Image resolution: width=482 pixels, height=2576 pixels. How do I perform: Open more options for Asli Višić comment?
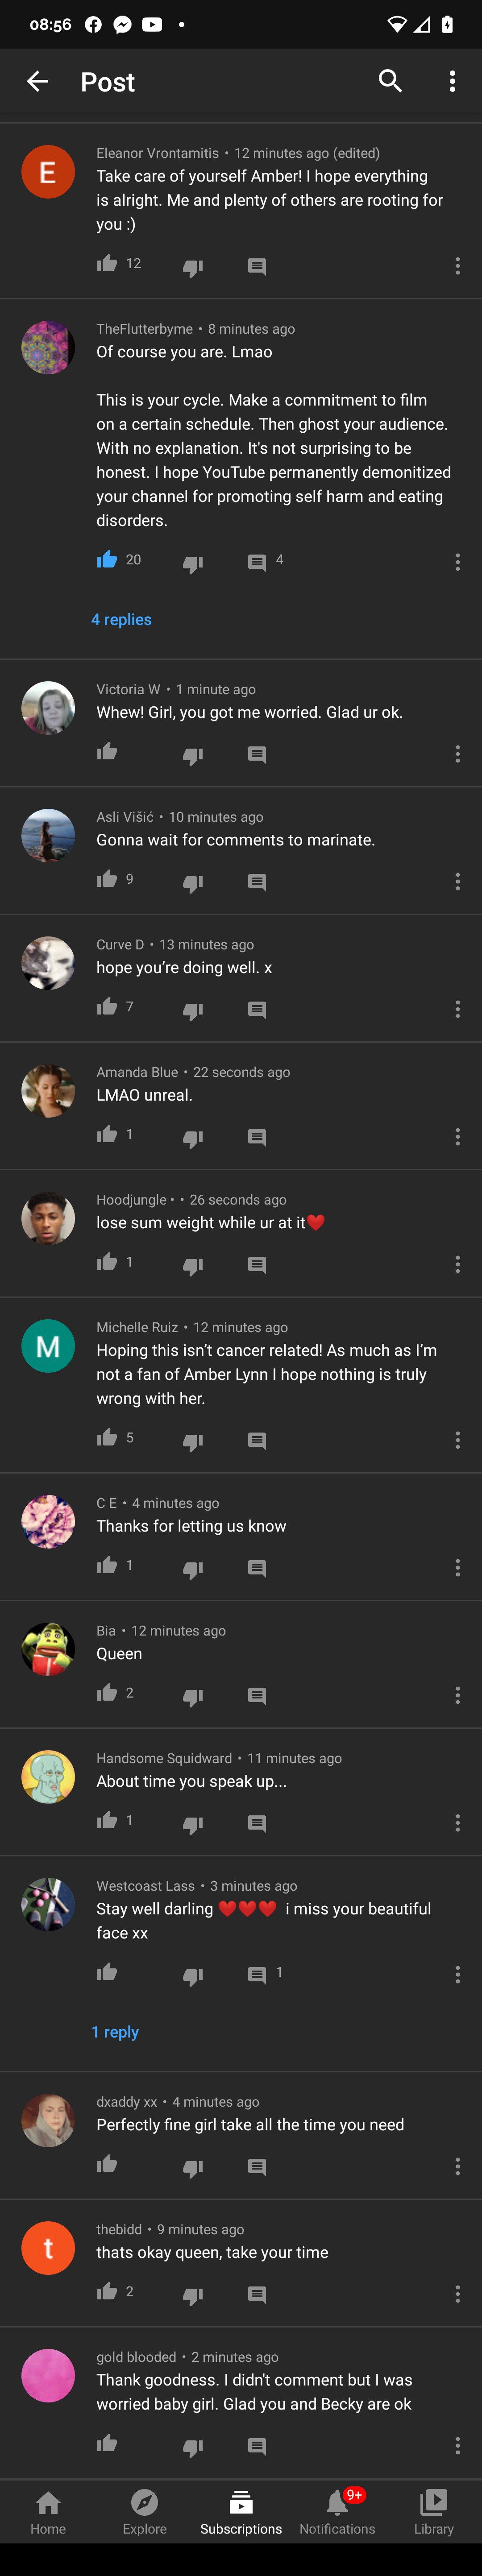tap(457, 881)
